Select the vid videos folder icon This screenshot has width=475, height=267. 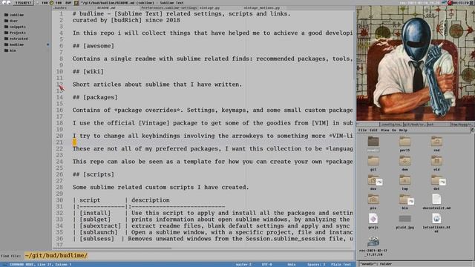[x=436, y=161]
